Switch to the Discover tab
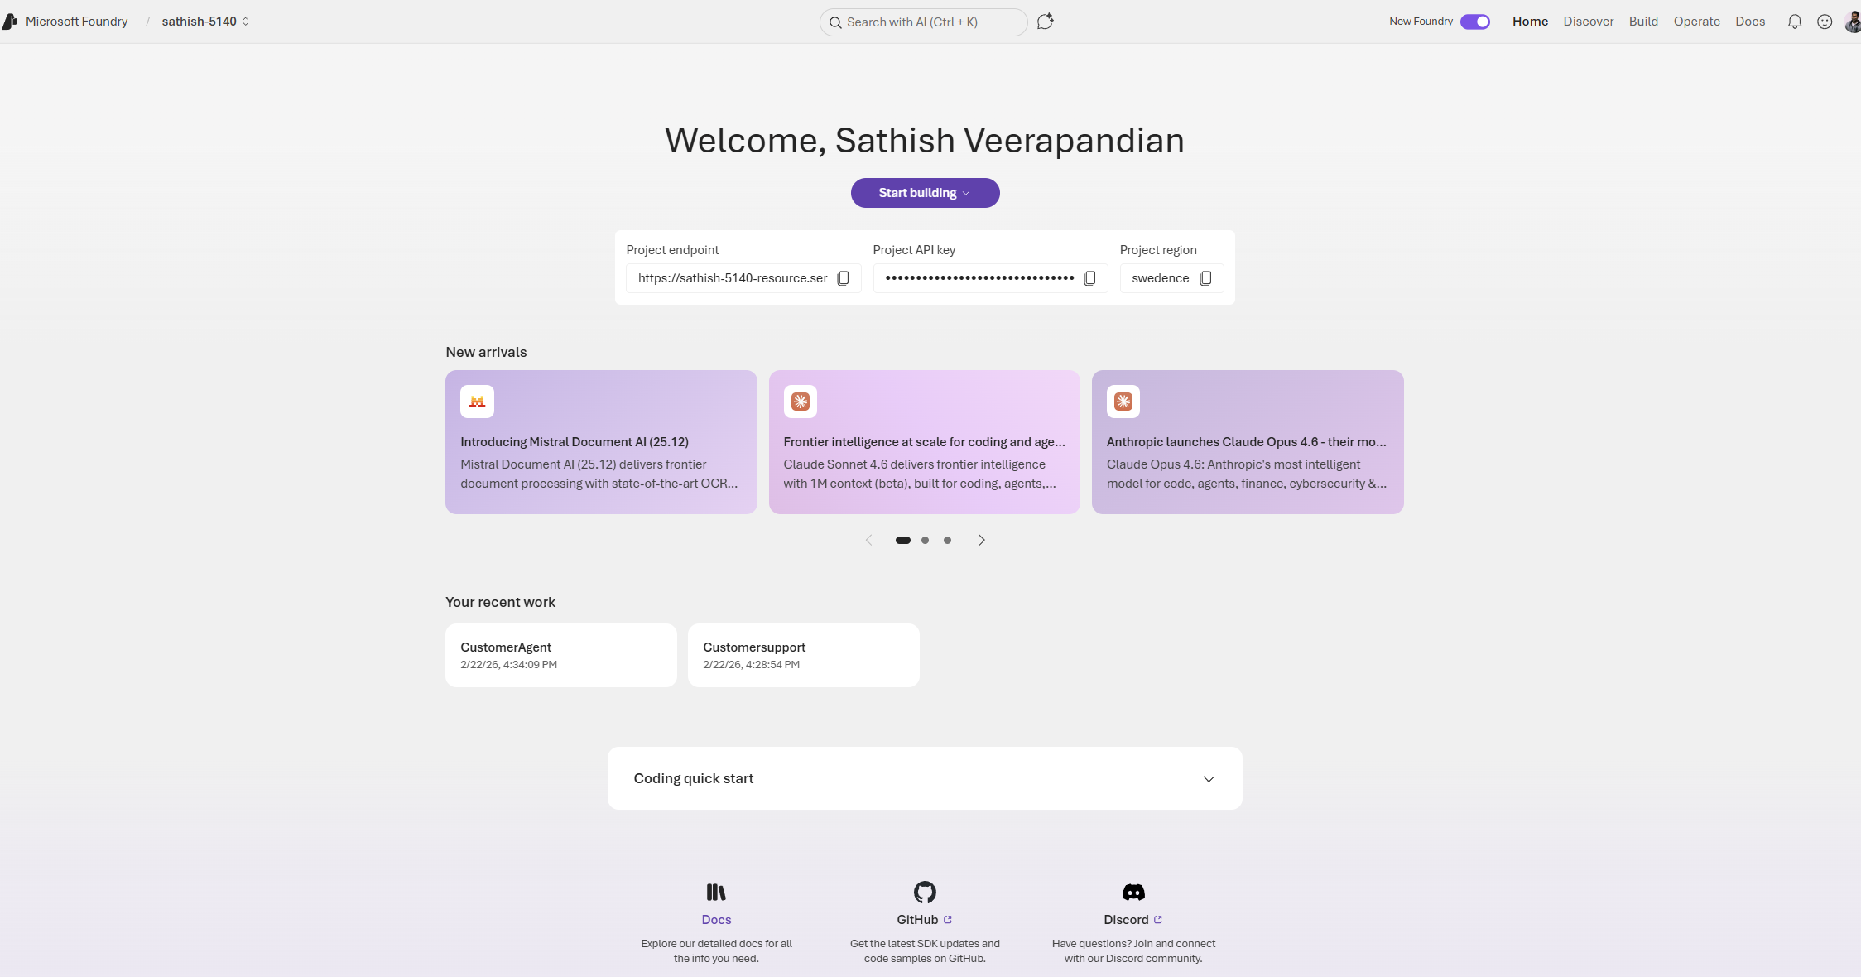The image size is (1861, 977). [1588, 22]
